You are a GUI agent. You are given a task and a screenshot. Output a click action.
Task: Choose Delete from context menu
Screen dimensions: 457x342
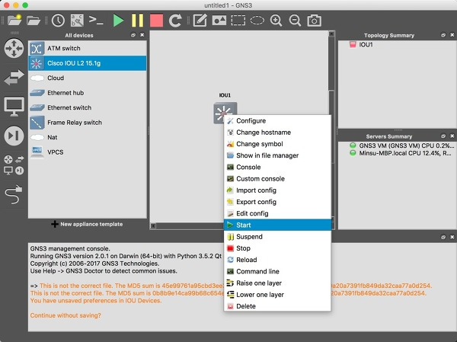pyautogui.click(x=277, y=306)
